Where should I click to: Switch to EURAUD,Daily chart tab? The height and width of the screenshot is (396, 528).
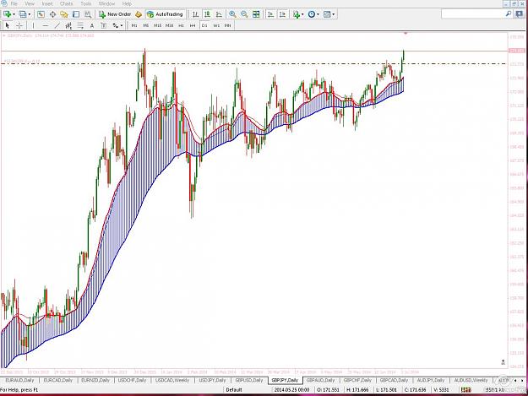coord(20,380)
